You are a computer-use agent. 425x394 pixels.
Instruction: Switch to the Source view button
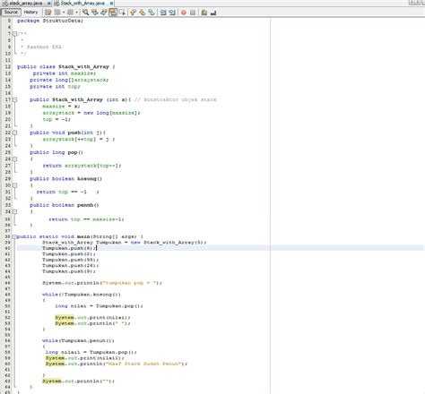11,13
